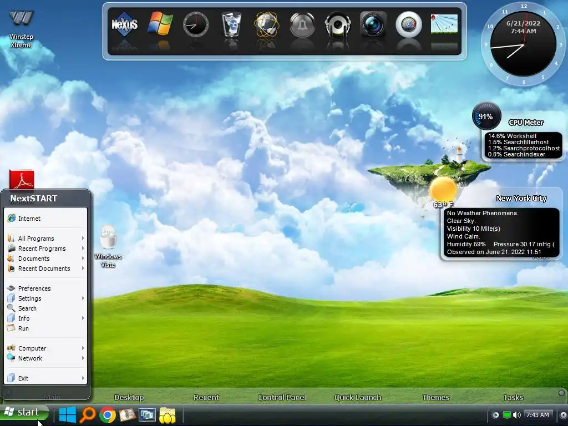The width and height of the screenshot is (568, 426).
Task: Select the red Adobe PDF desktop icon
Action: (22, 180)
